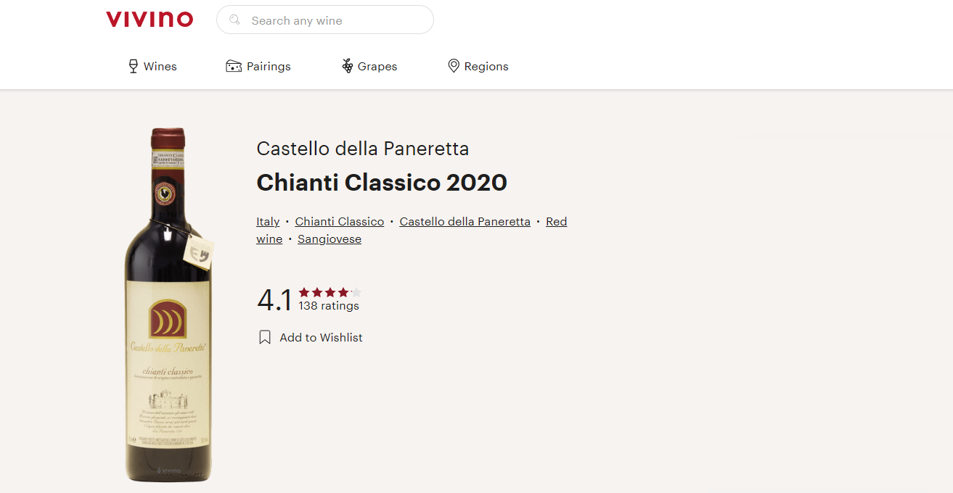Click the 4.1 rating score

pyautogui.click(x=274, y=300)
